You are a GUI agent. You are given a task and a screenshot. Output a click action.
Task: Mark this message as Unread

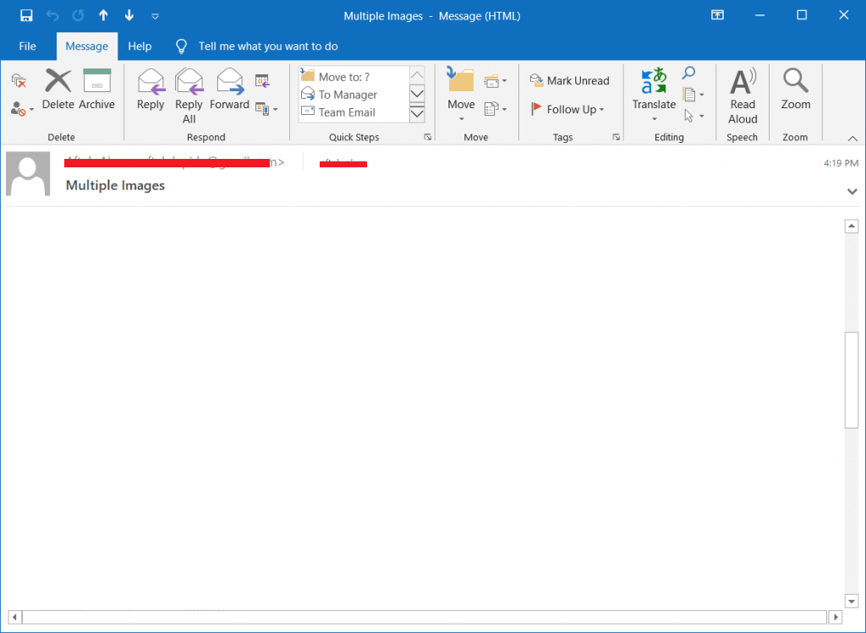click(569, 81)
